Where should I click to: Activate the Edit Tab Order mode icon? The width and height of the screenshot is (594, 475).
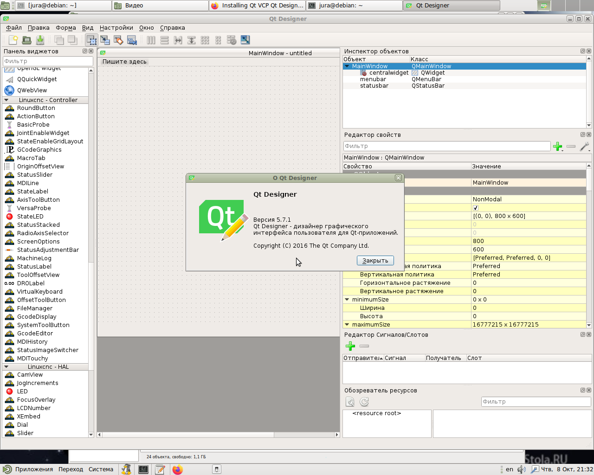click(132, 40)
